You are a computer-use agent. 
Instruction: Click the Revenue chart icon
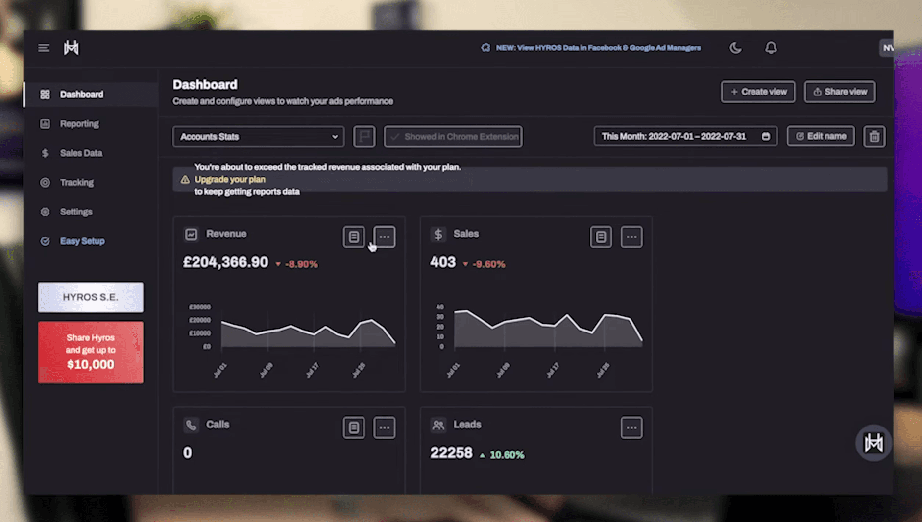click(191, 234)
